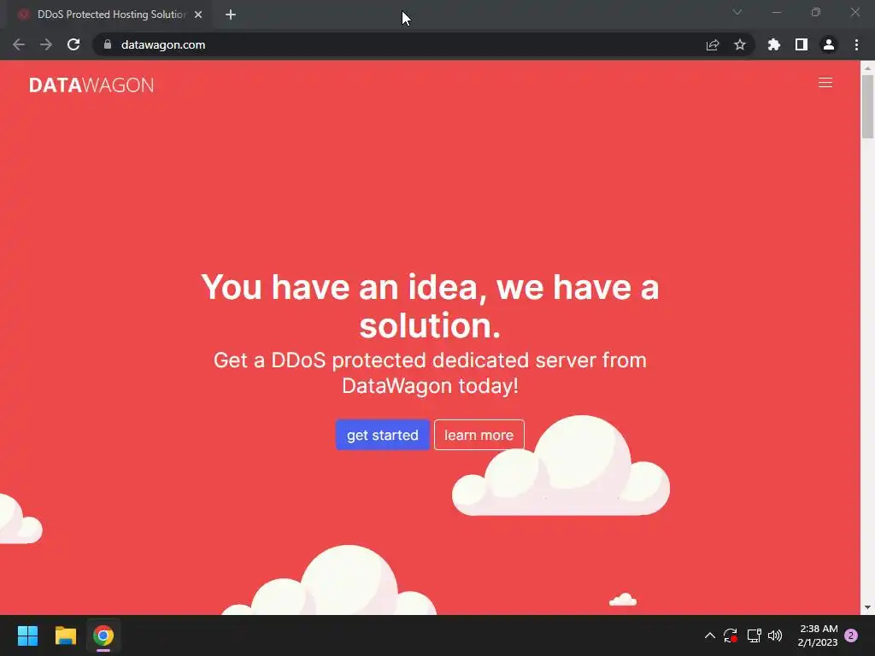Click the learn more button

(x=479, y=435)
